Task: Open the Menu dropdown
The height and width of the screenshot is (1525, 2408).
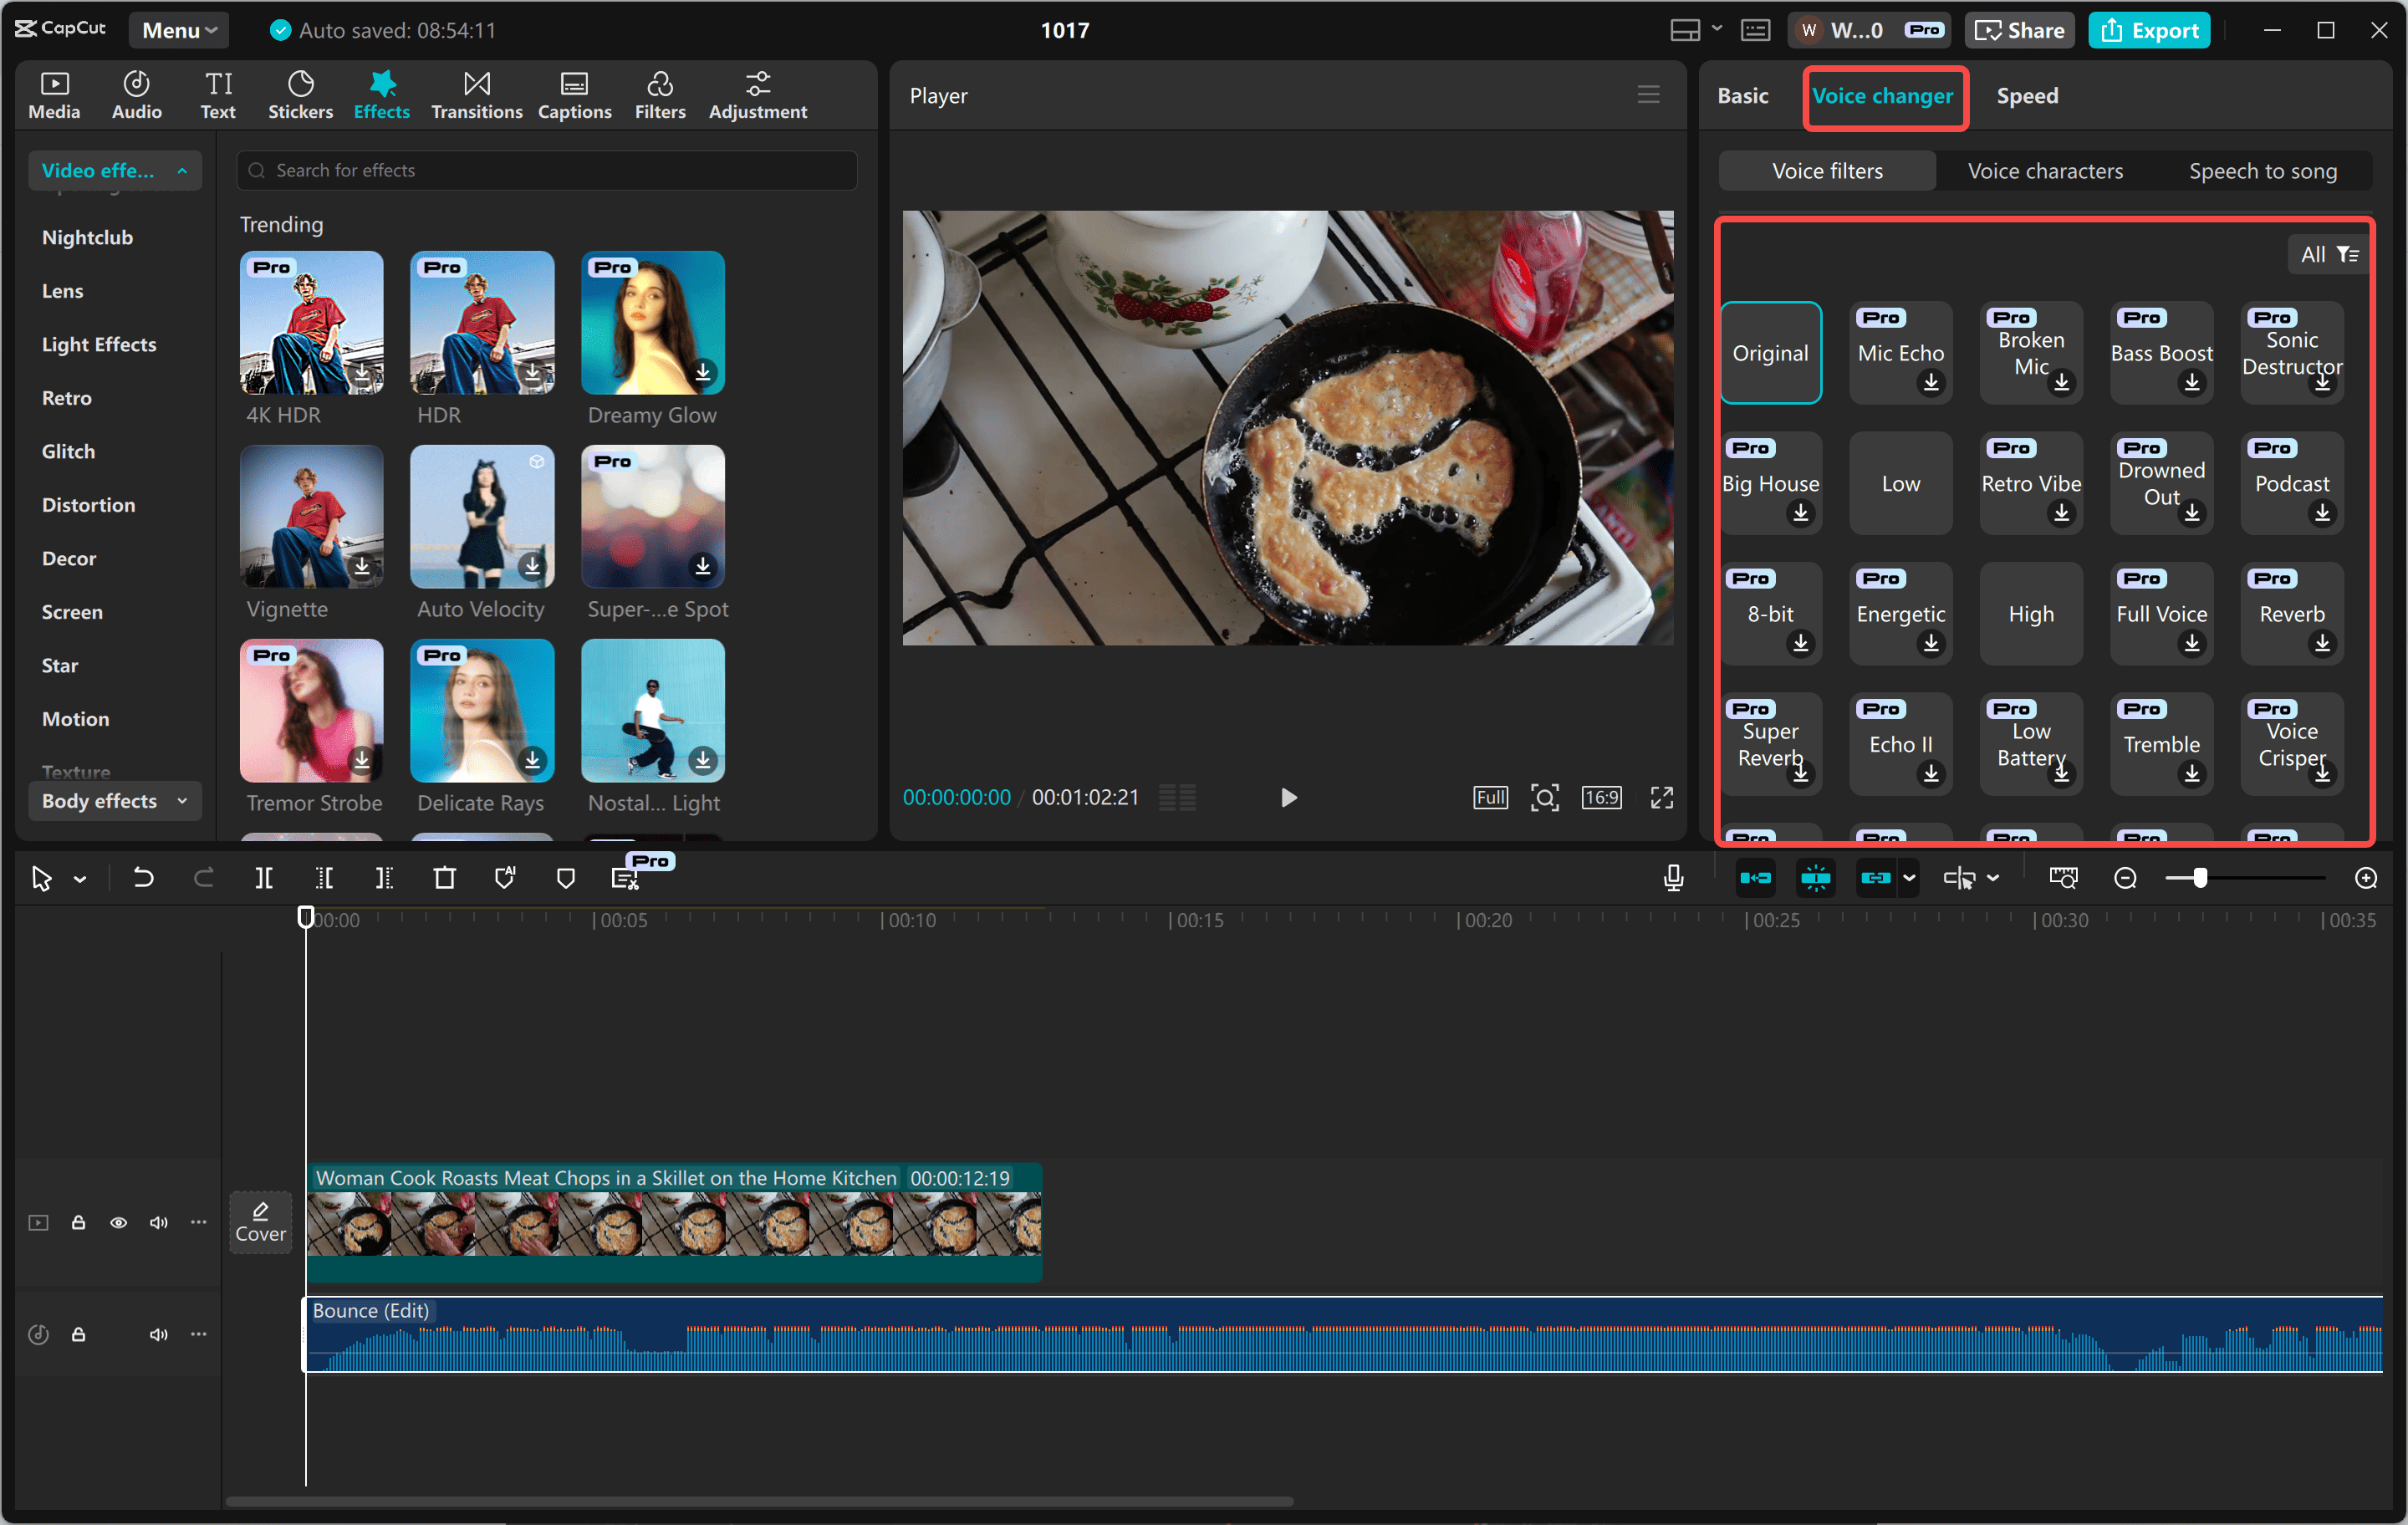Action: click(178, 29)
